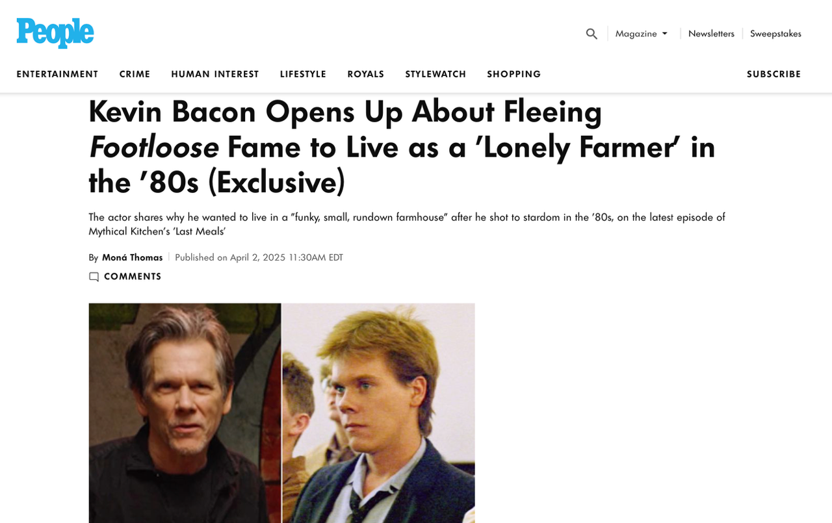Click the comments speech bubble icon
This screenshot has height=523, width=832.
tap(94, 277)
